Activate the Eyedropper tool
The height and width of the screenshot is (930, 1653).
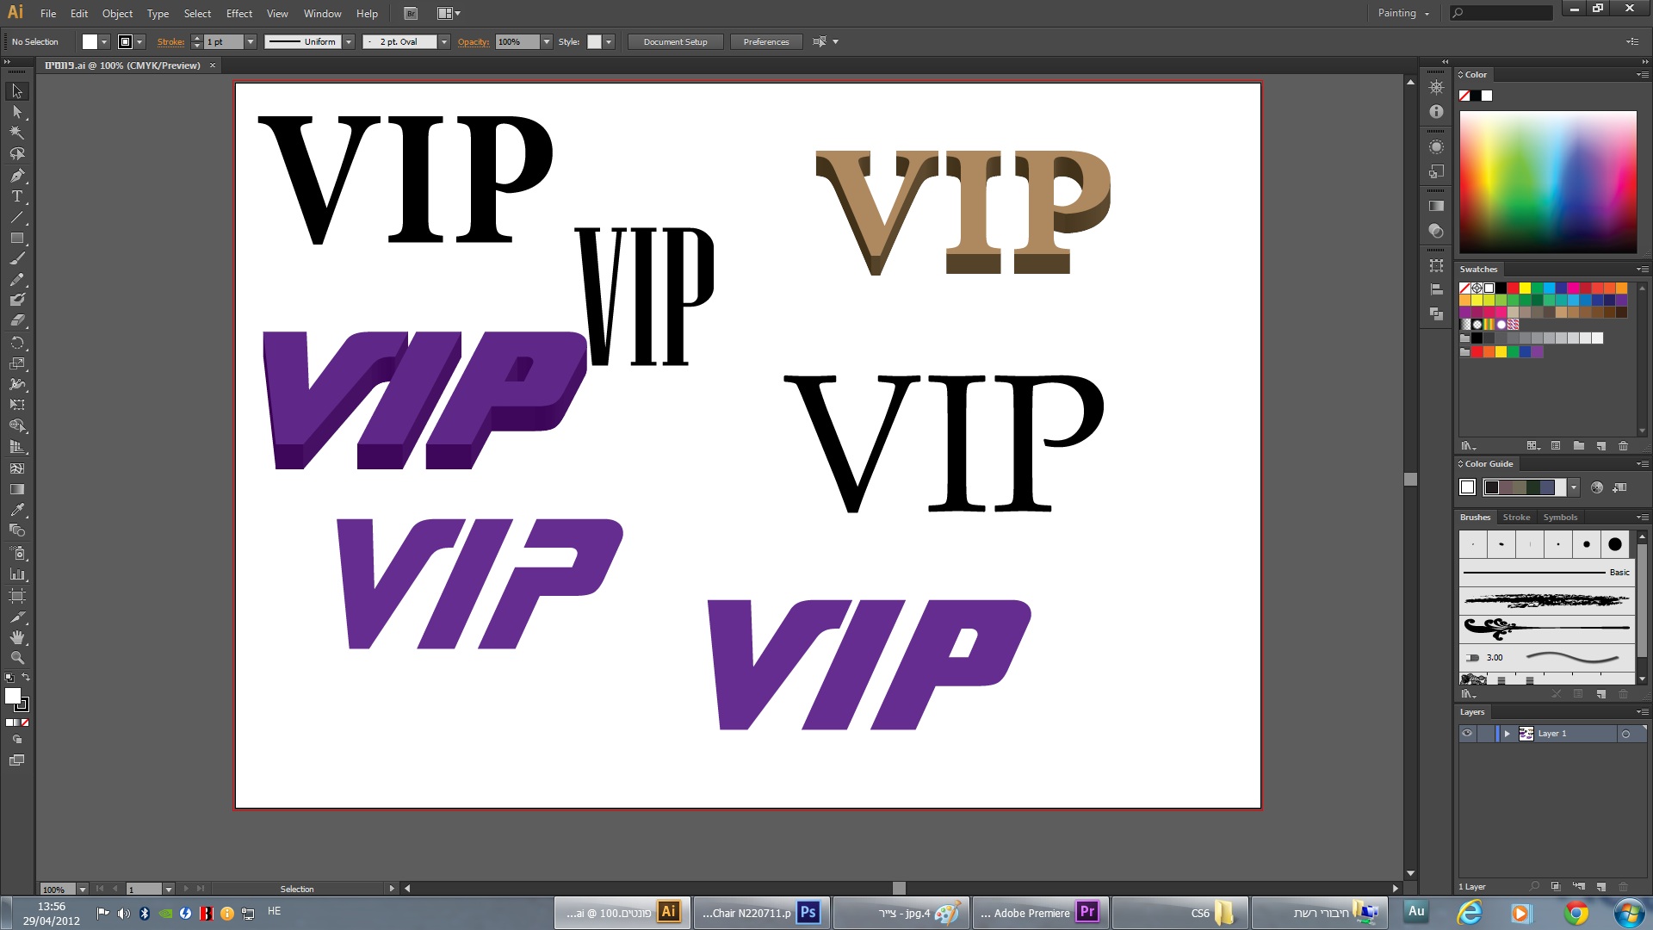[16, 510]
